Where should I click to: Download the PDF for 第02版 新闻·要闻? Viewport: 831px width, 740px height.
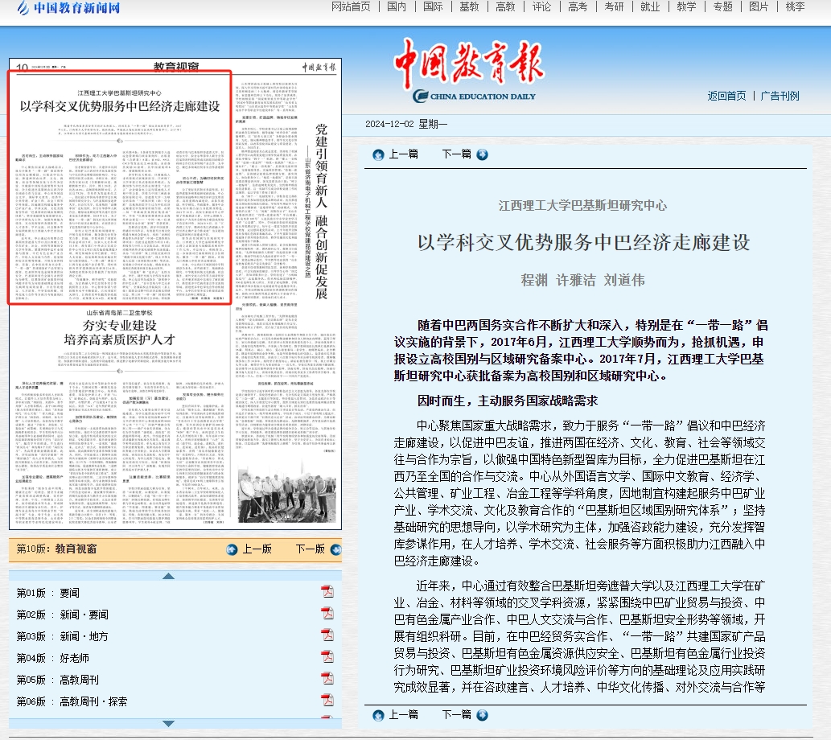[327, 615]
